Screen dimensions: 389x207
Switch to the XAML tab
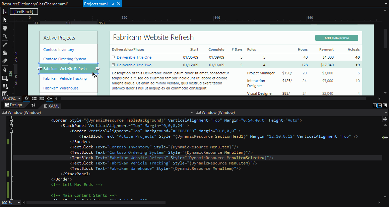click(52, 106)
